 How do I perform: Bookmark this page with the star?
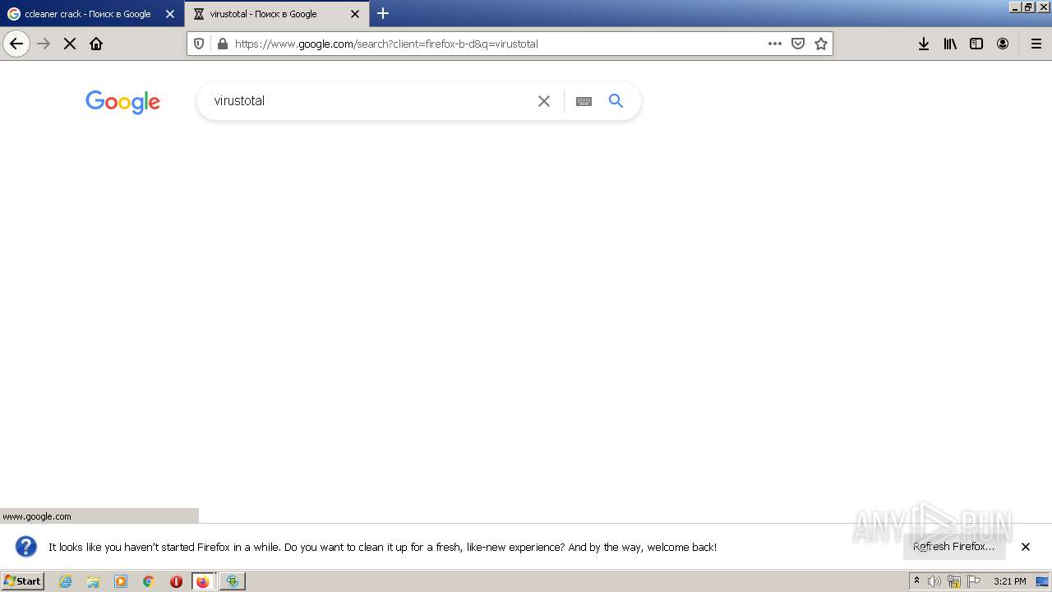[x=821, y=44]
